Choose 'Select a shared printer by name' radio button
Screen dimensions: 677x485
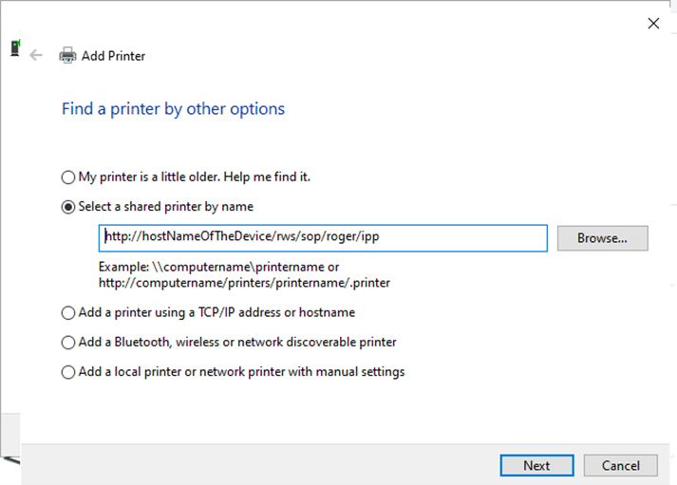click(x=67, y=206)
